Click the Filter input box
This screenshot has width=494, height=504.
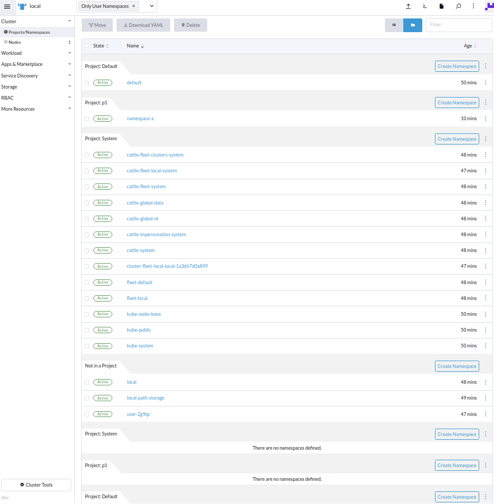pos(458,25)
